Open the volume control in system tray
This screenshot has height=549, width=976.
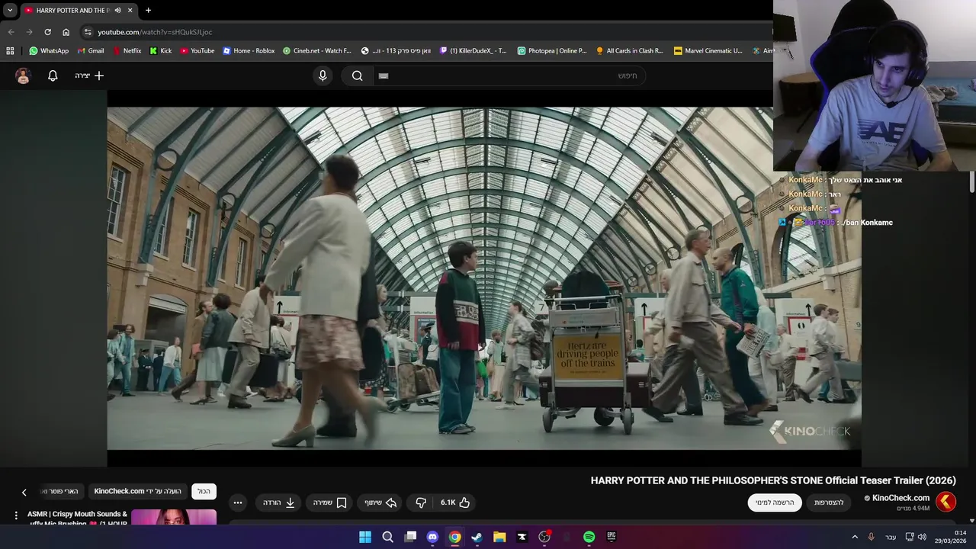click(x=922, y=537)
